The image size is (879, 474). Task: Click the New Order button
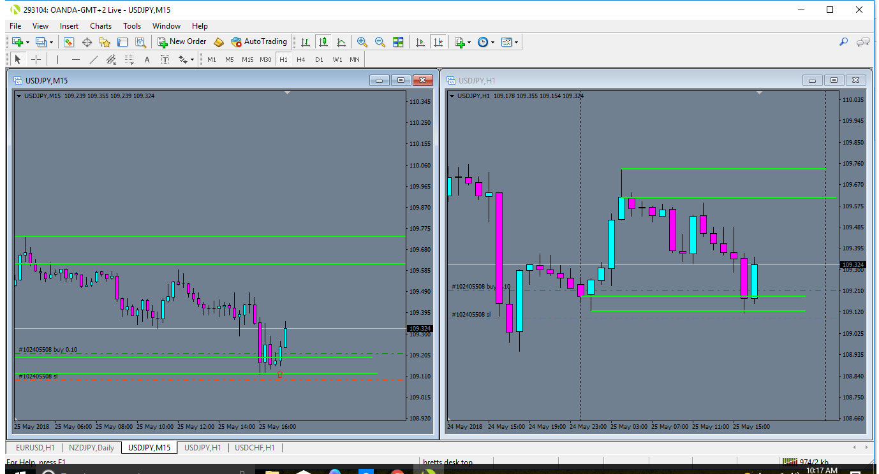[x=182, y=42]
